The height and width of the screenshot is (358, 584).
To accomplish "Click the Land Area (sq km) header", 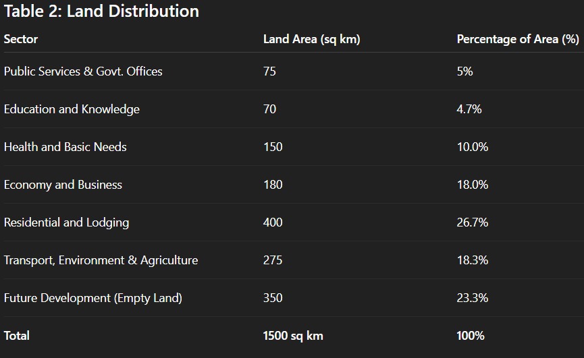I will tap(311, 39).
